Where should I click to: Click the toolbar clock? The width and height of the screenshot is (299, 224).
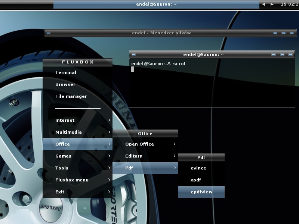pos(289,4)
